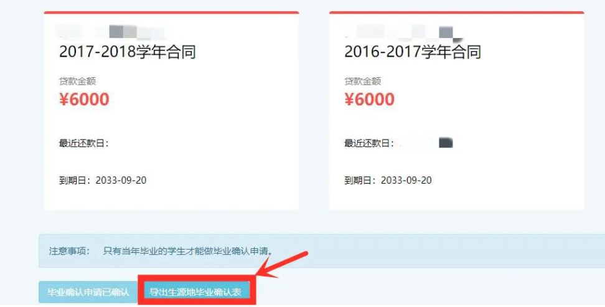Select the ¥6000 amount in 2017-2018 contract

(84, 99)
